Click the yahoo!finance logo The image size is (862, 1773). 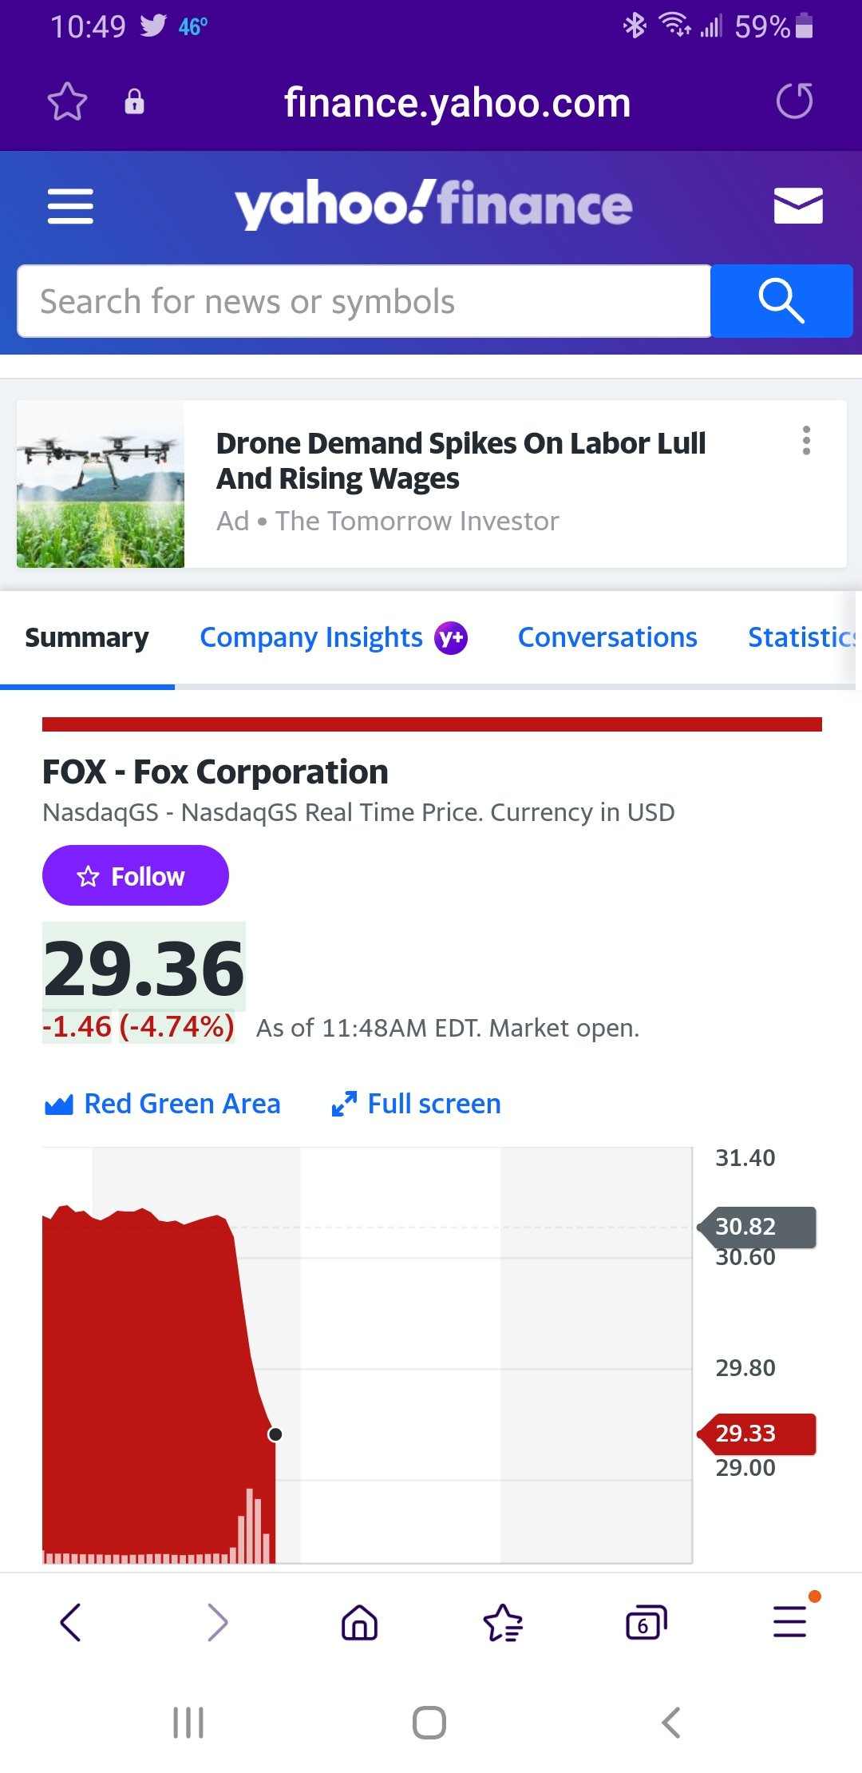[x=433, y=204]
